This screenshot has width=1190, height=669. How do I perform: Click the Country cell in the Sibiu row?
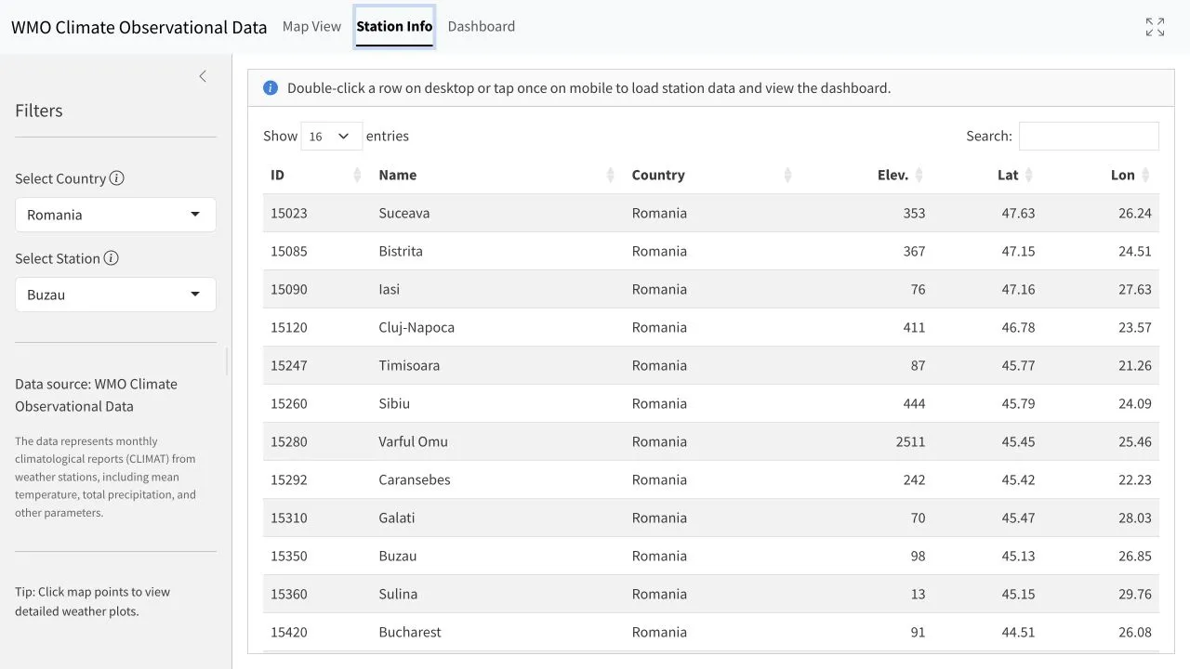(659, 403)
